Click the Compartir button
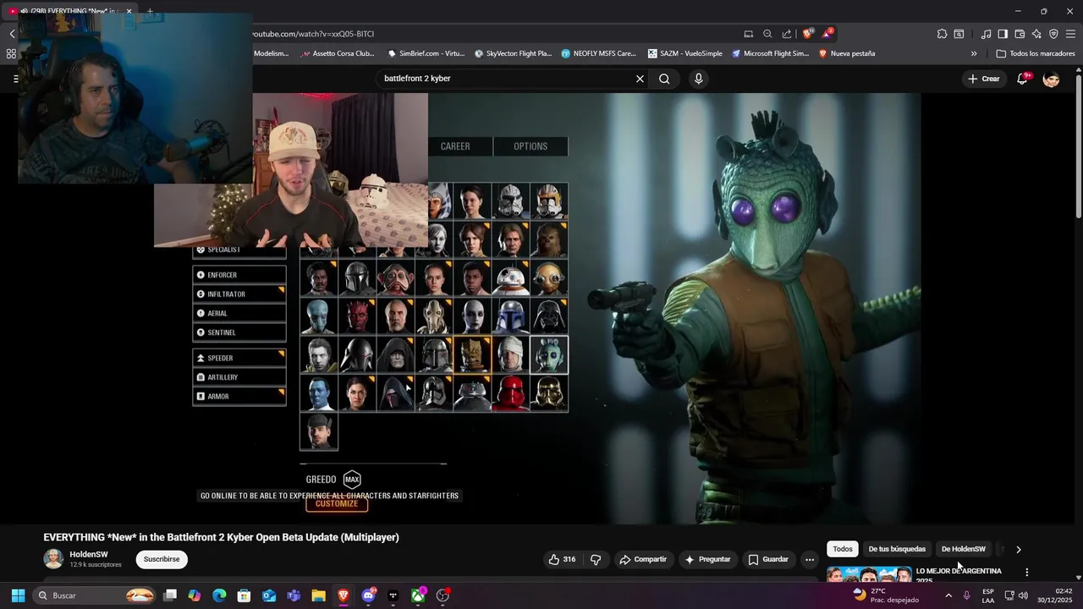Viewport: 1083px width, 609px height. coord(642,559)
